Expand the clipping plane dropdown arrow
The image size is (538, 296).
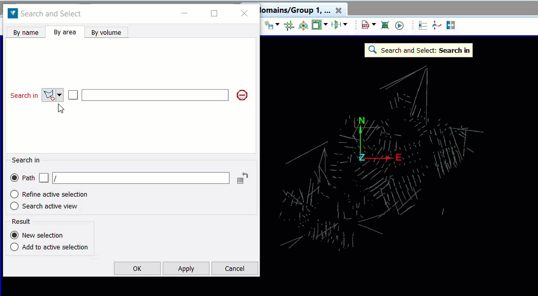(x=345, y=25)
